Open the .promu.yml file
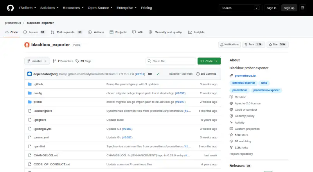Image resolution: width=313 pixels, height=172 pixels. pos(41,137)
